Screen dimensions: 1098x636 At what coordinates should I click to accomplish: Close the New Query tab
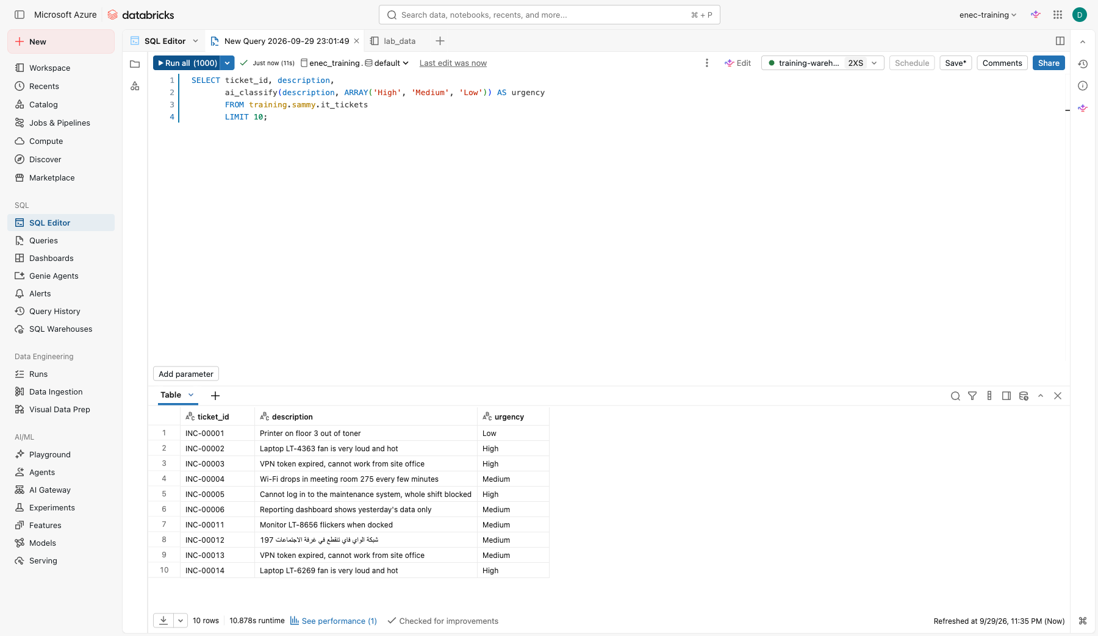[357, 41]
